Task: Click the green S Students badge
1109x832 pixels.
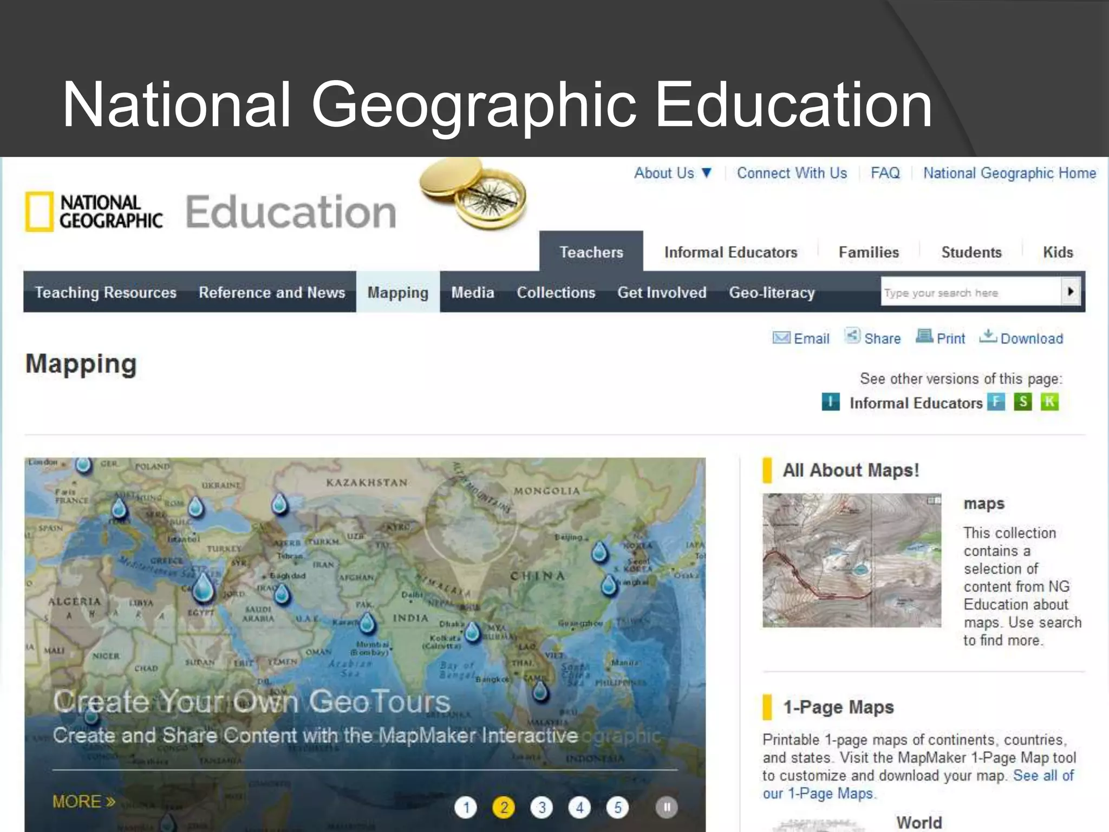Action: pyautogui.click(x=1022, y=402)
